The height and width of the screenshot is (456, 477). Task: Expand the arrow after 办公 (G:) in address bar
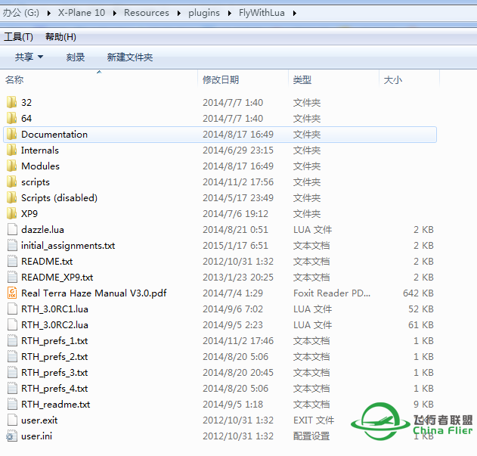(48, 13)
